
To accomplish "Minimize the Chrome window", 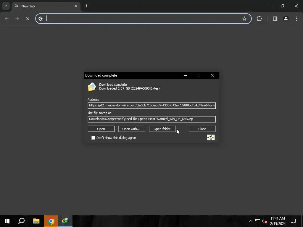I will [269, 6].
